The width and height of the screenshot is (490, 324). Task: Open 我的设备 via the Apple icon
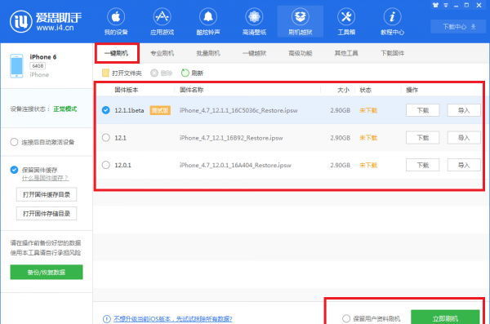[x=116, y=16]
